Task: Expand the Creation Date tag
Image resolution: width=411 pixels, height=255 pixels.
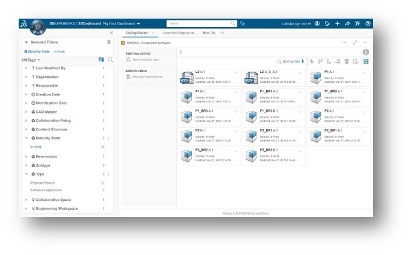Action: pyautogui.click(x=26, y=94)
